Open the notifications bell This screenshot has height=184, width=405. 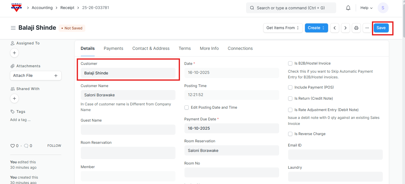click(x=348, y=8)
